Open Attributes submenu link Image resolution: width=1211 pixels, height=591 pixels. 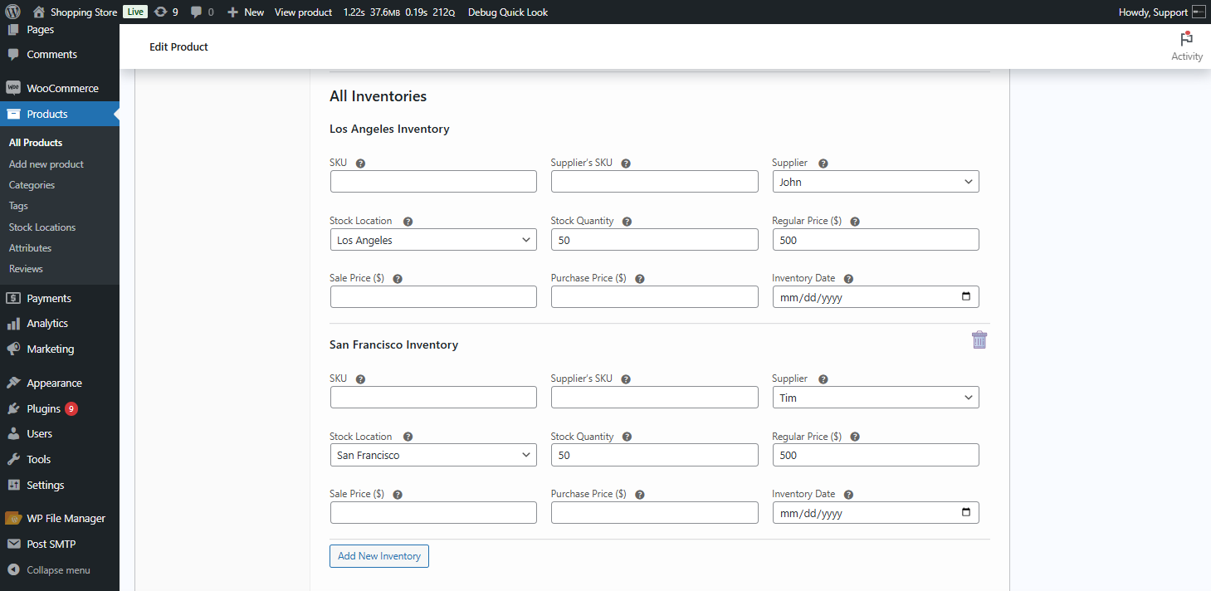point(30,248)
